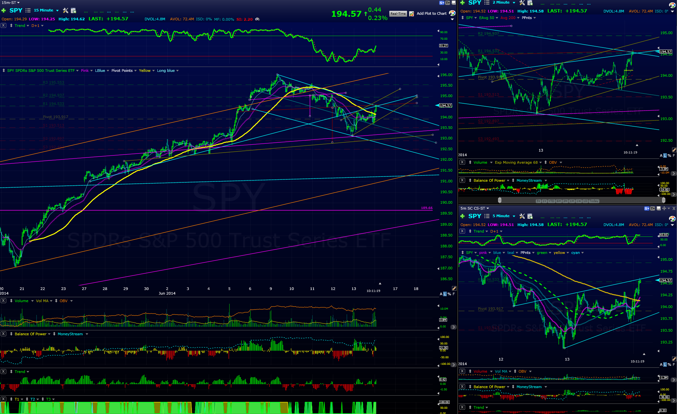This screenshot has height=414, width=677.
Task: Click T link icon in 5m SC CS-ST header
Action: click(653, 208)
